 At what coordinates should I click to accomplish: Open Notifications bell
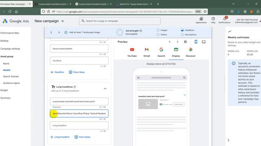[x=225, y=19]
